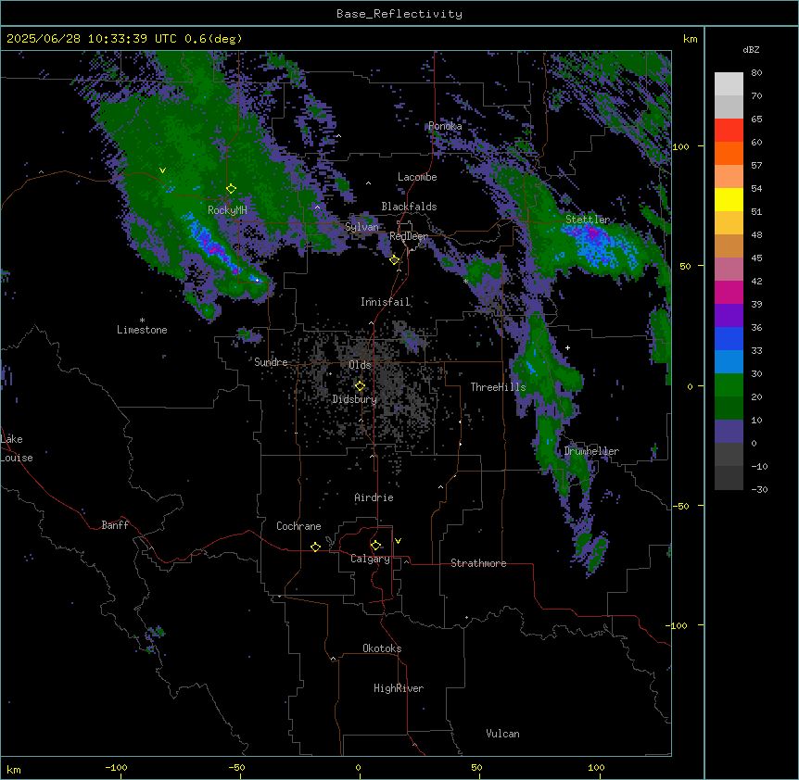Click the yellow diamond marker above Calgary
This screenshot has height=780, width=799.
point(375,546)
